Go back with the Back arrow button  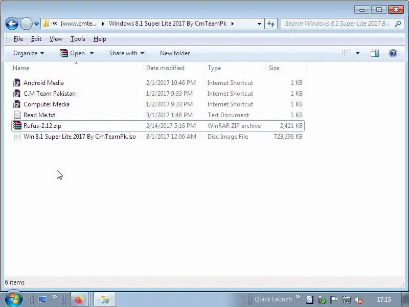tap(12, 24)
